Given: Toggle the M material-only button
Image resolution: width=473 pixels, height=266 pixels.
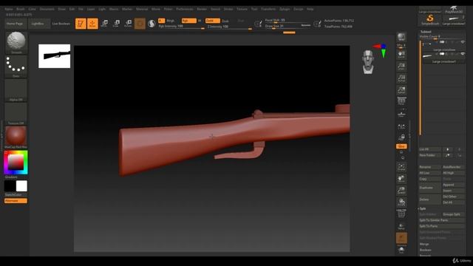Looking at the screenshot, I should coord(200,21).
